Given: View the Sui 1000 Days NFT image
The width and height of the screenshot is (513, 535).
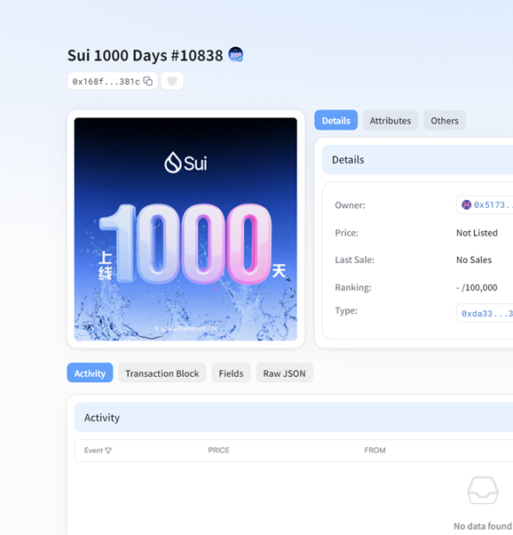Looking at the screenshot, I should pyautogui.click(x=185, y=229).
